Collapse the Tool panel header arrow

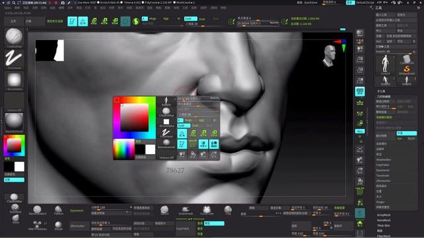371,8
